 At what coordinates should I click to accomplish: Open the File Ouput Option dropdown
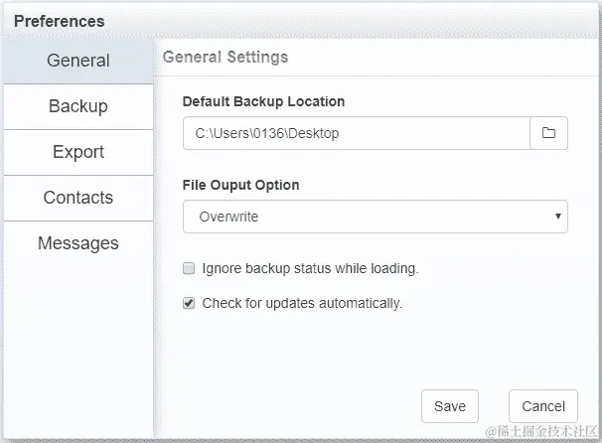pos(375,217)
